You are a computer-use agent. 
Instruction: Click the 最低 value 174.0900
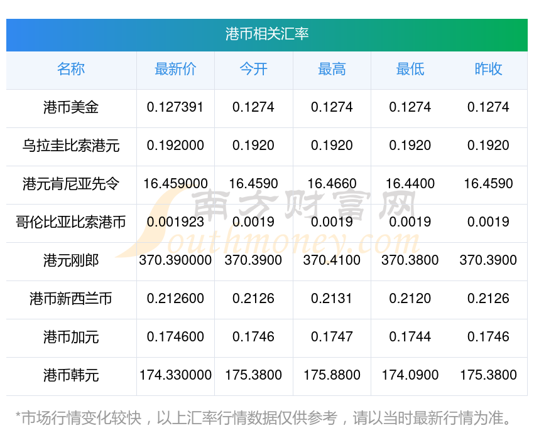pos(410,375)
